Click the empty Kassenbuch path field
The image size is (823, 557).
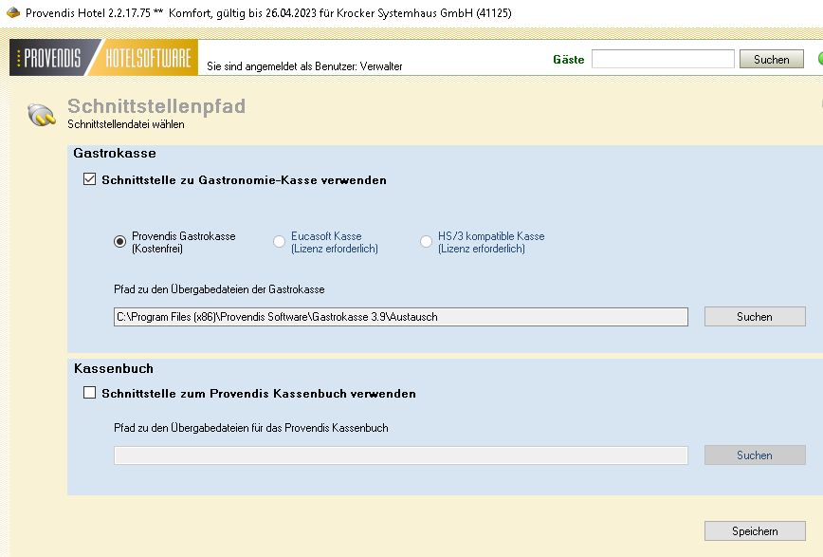400,455
